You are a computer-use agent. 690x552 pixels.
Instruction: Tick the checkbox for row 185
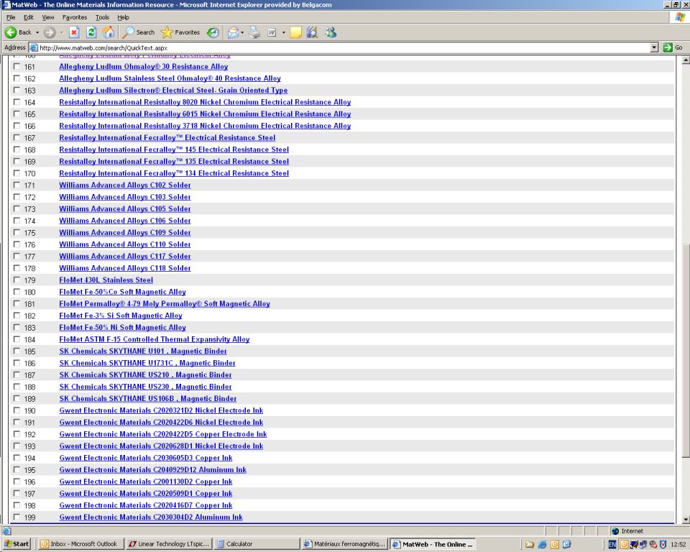[17, 351]
